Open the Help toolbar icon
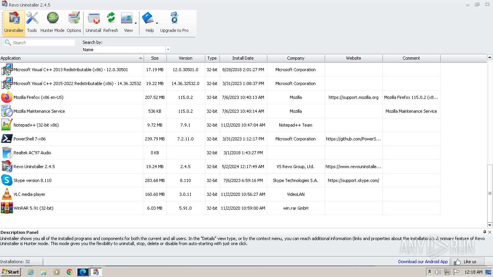 tap(148, 23)
